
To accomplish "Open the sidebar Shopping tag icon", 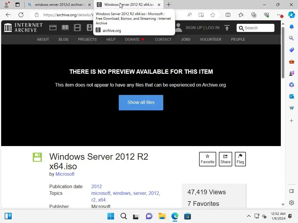I will (x=292, y=50).
